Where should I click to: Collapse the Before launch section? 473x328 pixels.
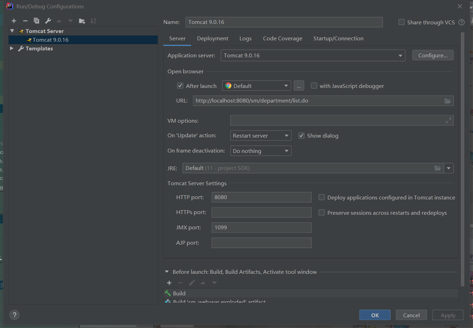(167, 272)
